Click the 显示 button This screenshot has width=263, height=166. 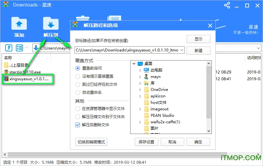pos(199,39)
